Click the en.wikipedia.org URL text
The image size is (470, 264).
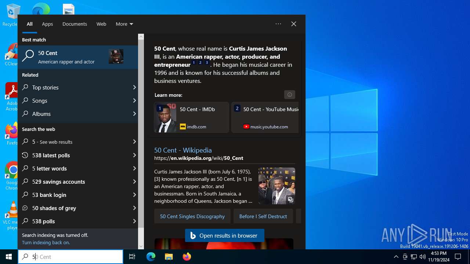pyautogui.click(x=199, y=158)
